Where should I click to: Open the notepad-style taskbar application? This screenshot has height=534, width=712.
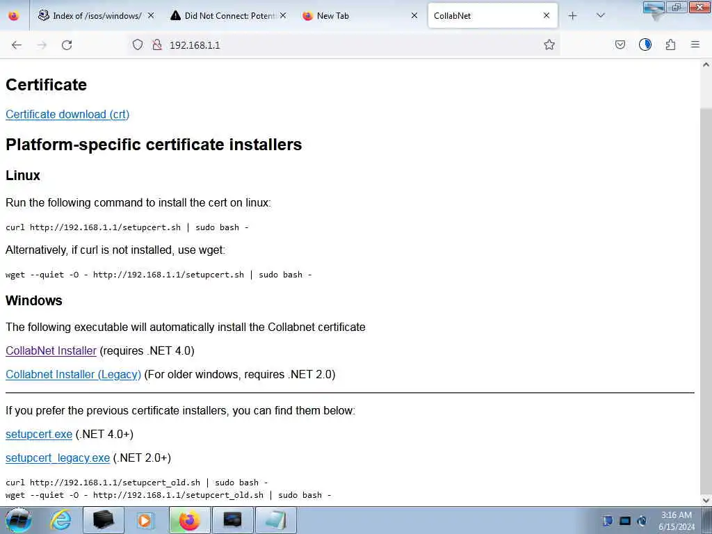pyautogui.click(x=275, y=520)
